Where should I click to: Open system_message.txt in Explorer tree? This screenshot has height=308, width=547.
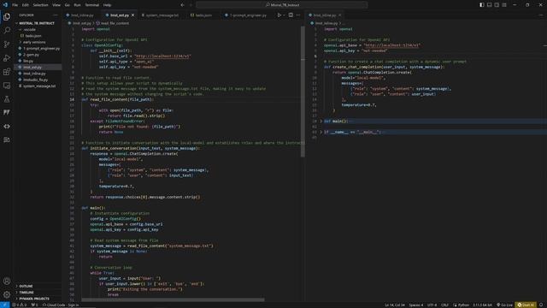pyautogui.click(x=39, y=86)
